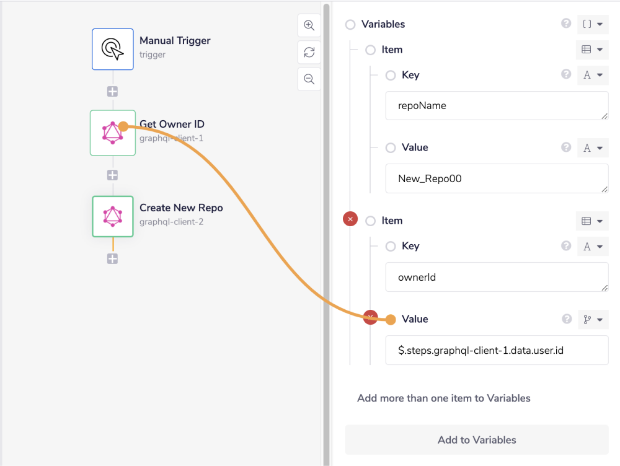Open the array type dropdown for Variables

(593, 24)
